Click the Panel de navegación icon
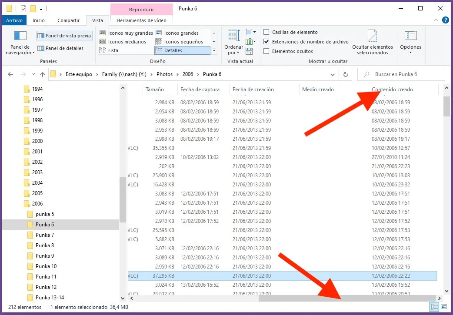 coord(20,36)
